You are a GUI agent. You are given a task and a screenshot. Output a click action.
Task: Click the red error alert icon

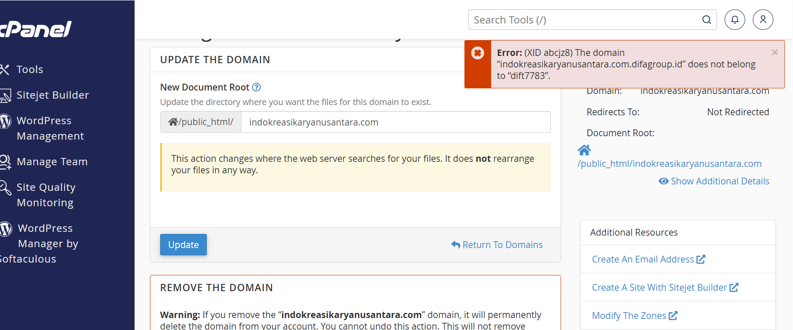pyautogui.click(x=477, y=53)
